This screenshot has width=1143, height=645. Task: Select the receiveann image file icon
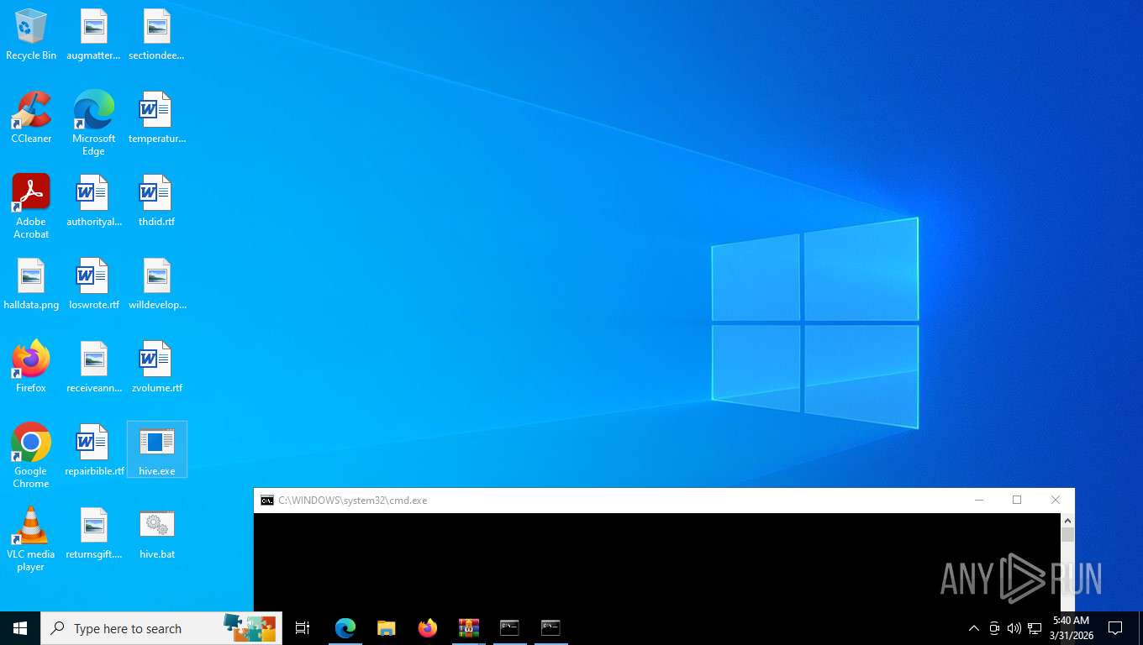[x=94, y=367]
